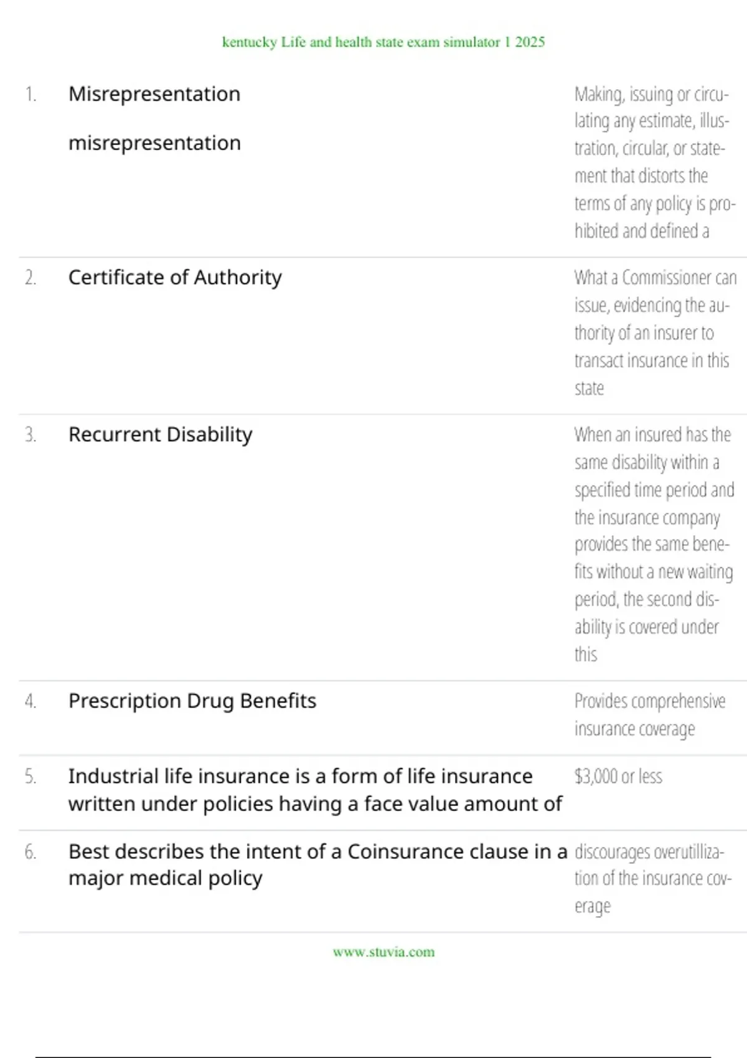Click the 'What a Commissioner can issue' definition

point(654,332)
